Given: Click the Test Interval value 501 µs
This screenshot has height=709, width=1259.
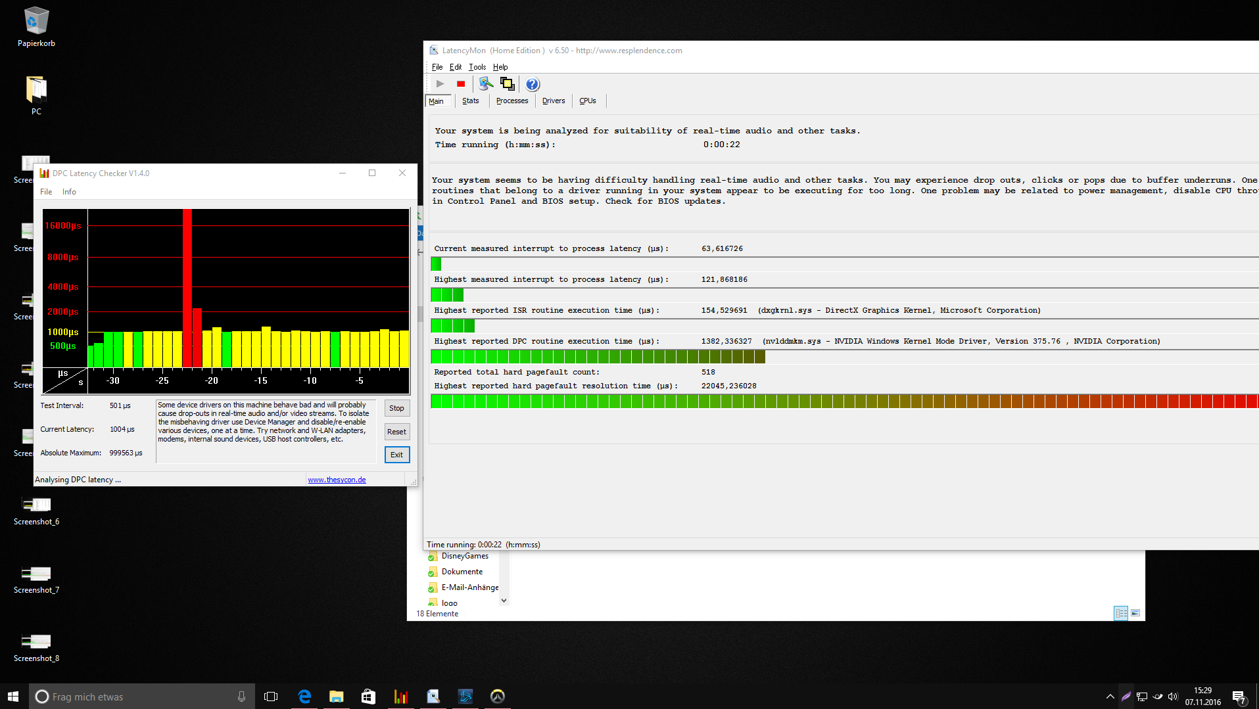Looking at the screenshot, I should [x=120, y=405].
